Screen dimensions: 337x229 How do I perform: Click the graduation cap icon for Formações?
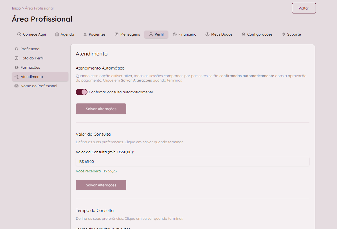[16, 68]
